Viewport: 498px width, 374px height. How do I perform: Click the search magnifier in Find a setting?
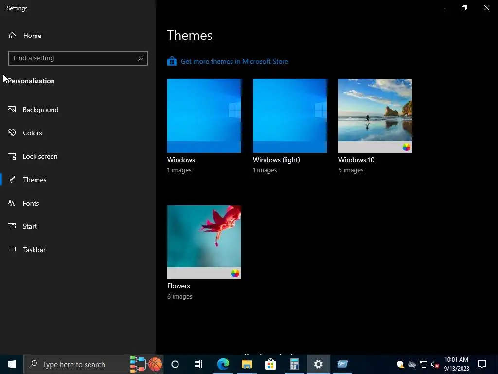pos(141,58)
